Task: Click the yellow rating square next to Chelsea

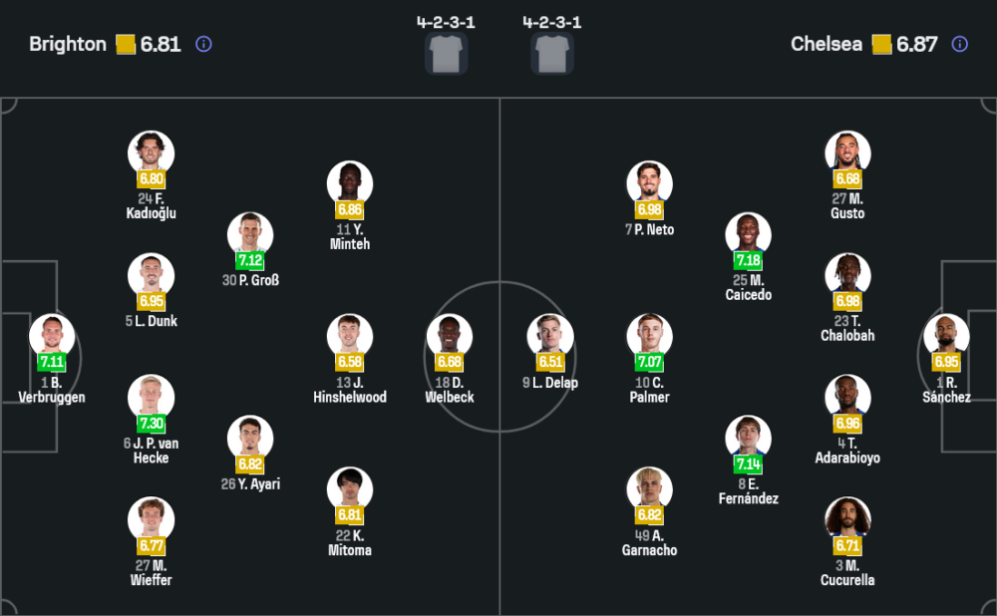Action: [881, 44]
